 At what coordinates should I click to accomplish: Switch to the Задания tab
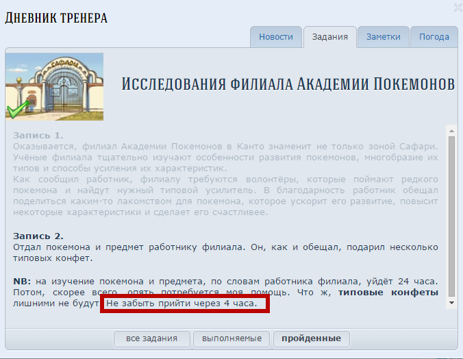tap(330, 37)
